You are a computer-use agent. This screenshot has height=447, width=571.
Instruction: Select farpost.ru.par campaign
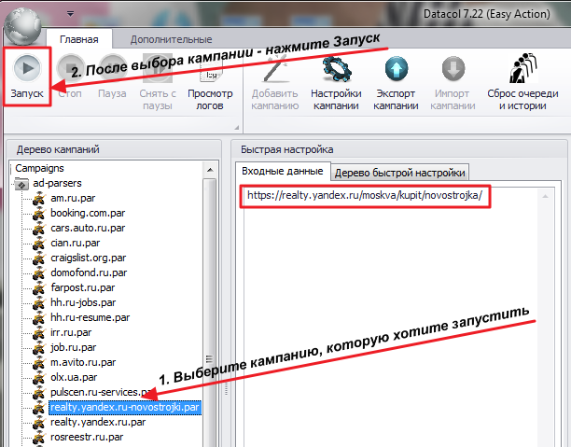(83, 287)
